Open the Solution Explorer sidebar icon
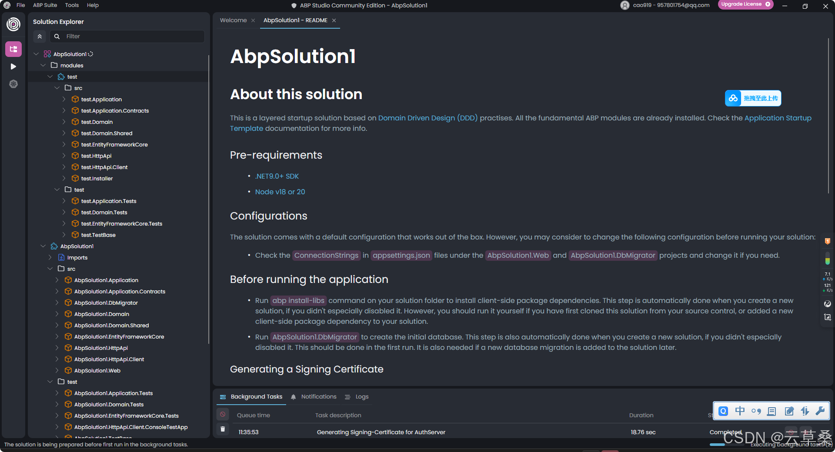Viewport: 835px width, 452px height. coord(13,49)
